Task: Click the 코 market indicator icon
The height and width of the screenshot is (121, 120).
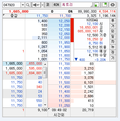Action: [48, 5]
